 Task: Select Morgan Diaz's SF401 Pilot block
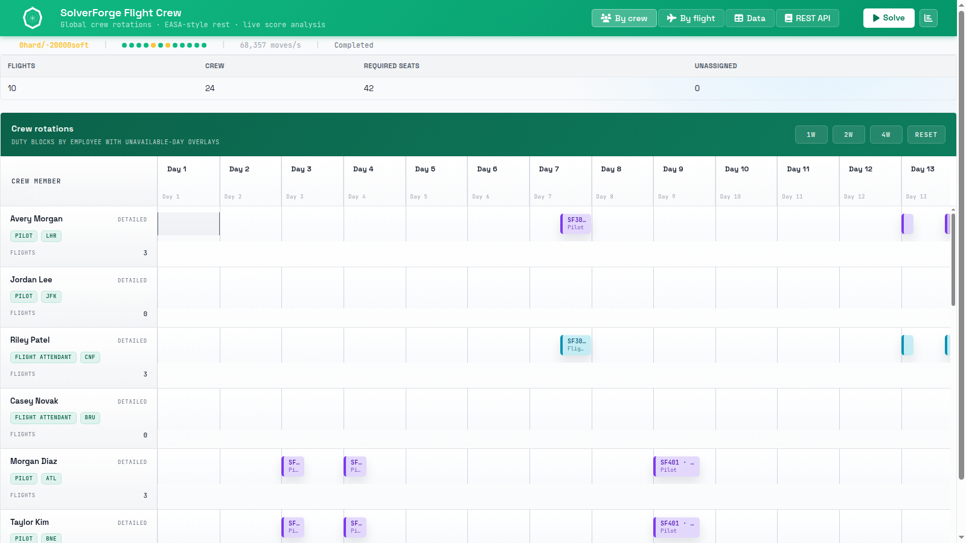(676, 466)
